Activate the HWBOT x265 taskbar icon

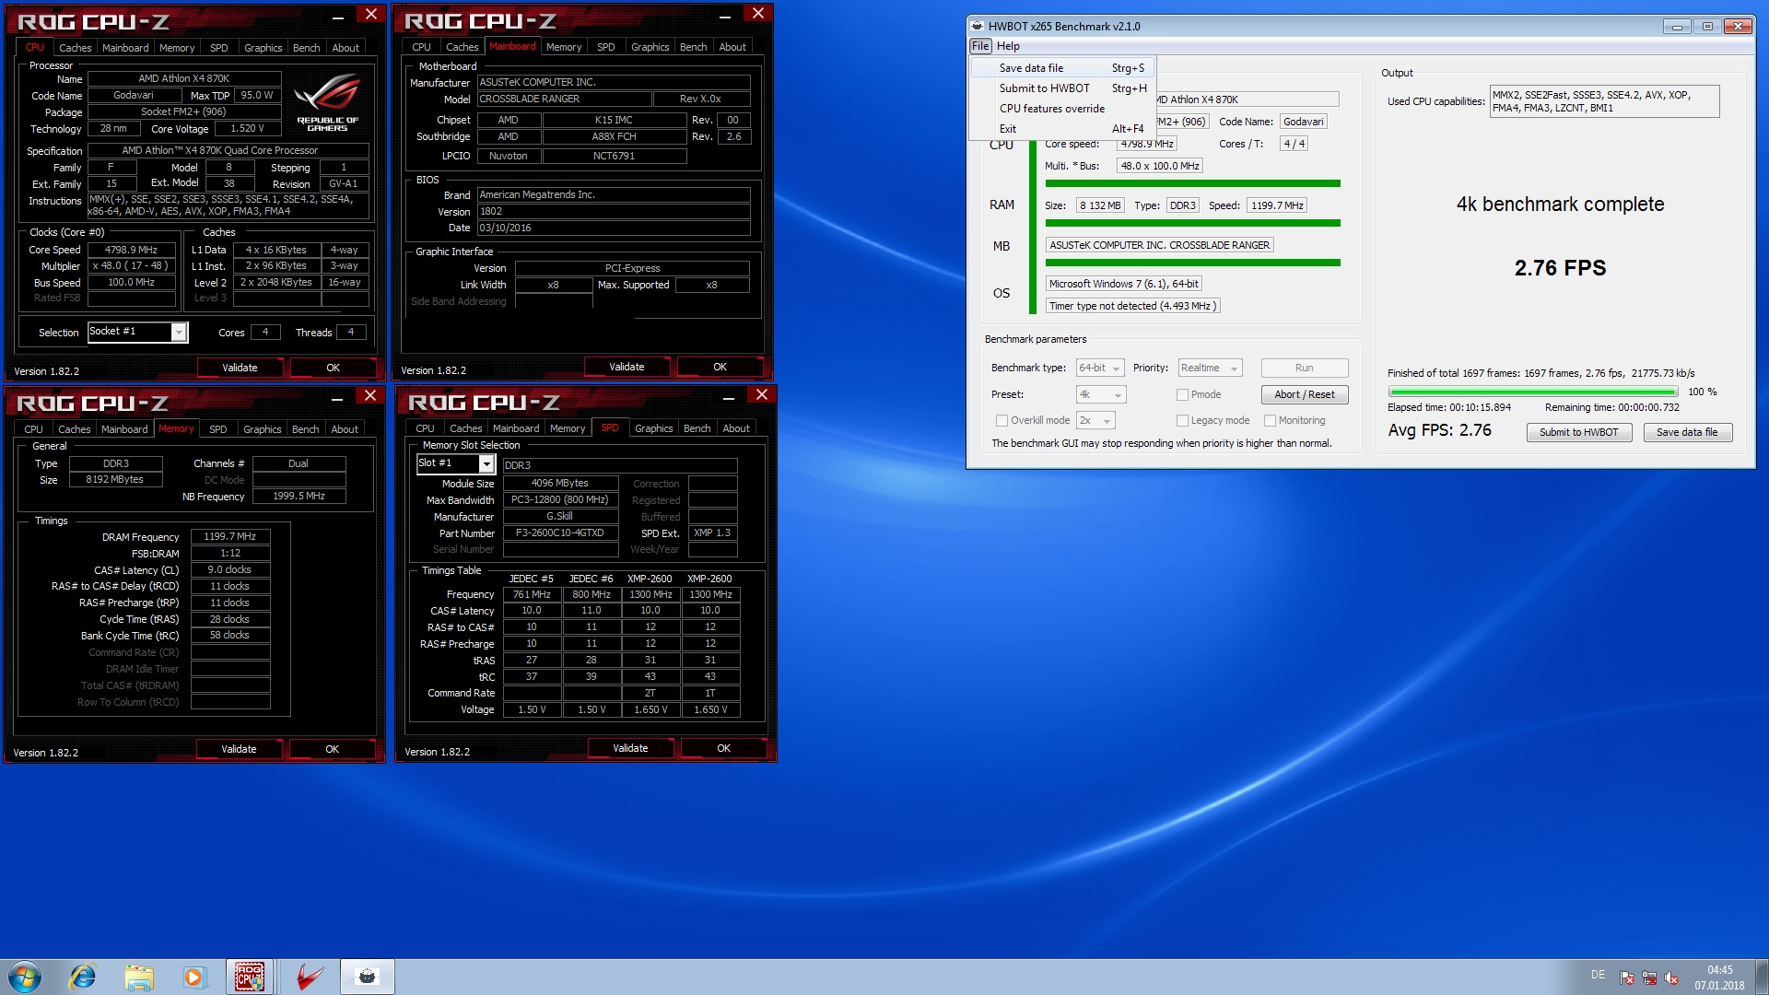(368, 977)
